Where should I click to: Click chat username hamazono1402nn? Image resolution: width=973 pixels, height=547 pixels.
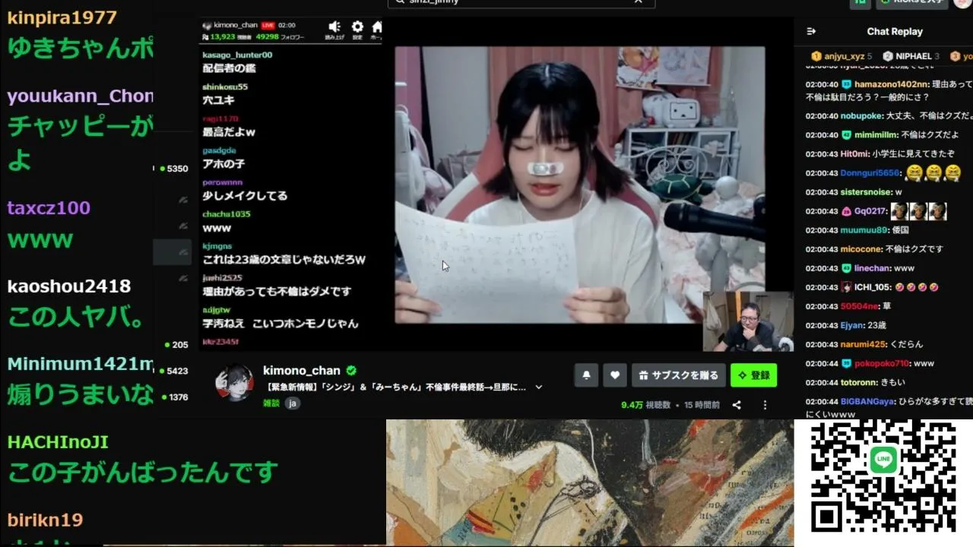[x=892, y=84]
